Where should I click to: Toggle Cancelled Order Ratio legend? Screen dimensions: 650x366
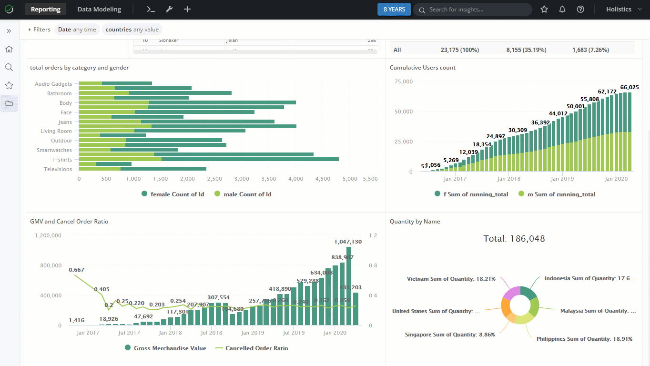[252, 348]
